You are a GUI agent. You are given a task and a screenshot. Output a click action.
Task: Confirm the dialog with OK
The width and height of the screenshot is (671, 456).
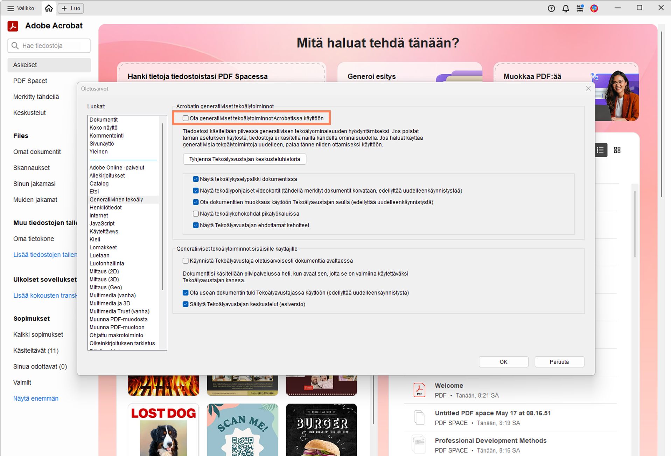503,362
